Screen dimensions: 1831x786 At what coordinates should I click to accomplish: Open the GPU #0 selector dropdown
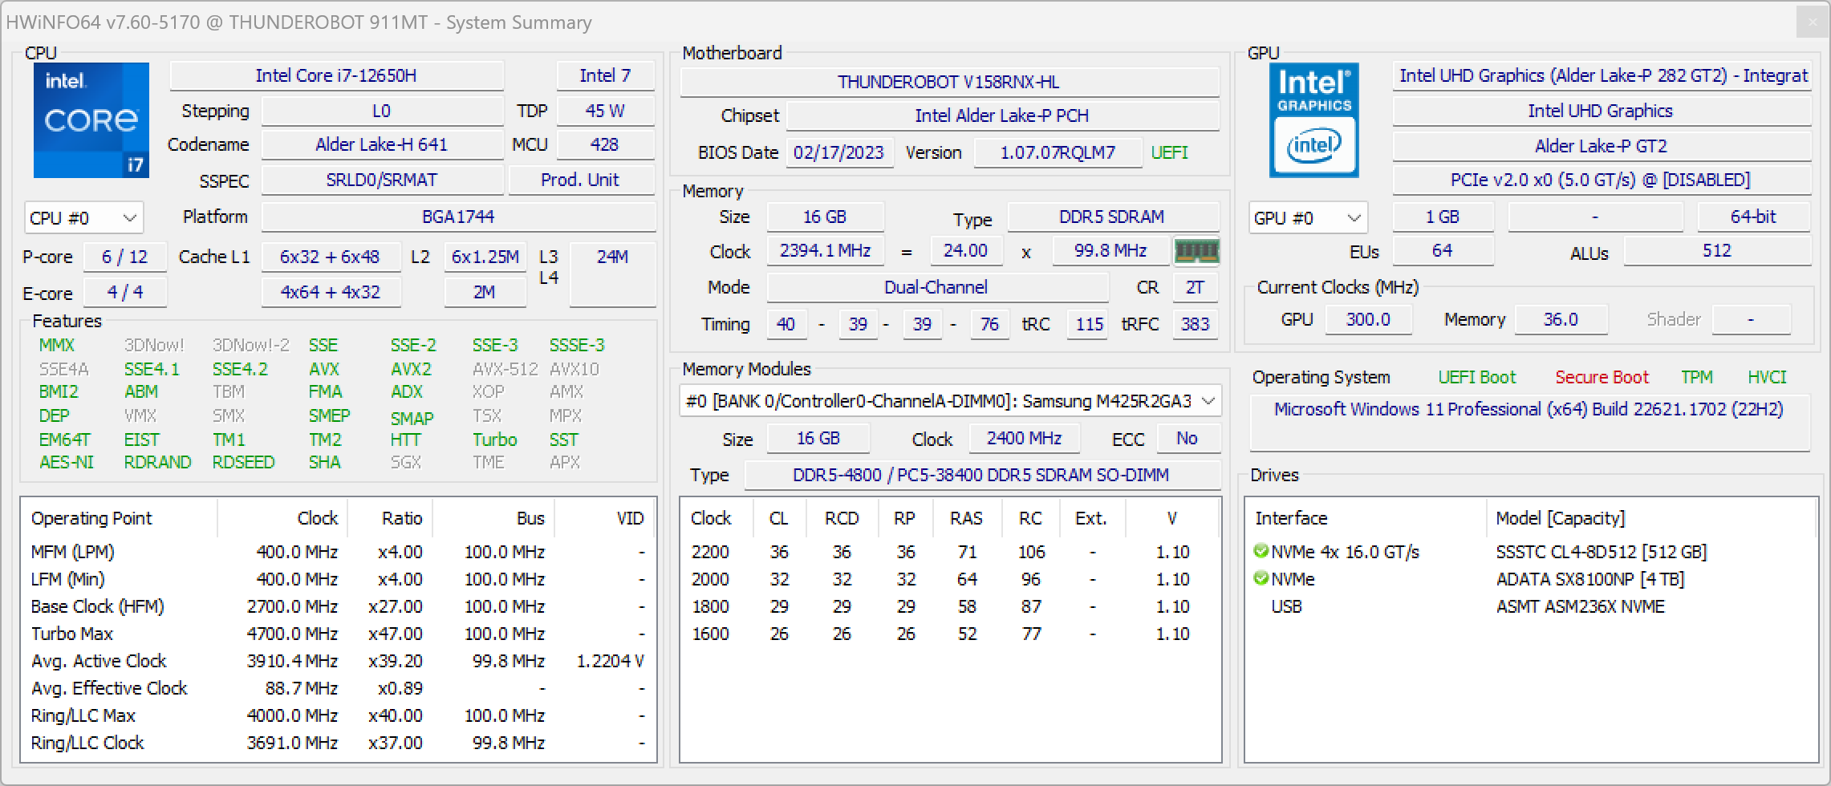1307,218
